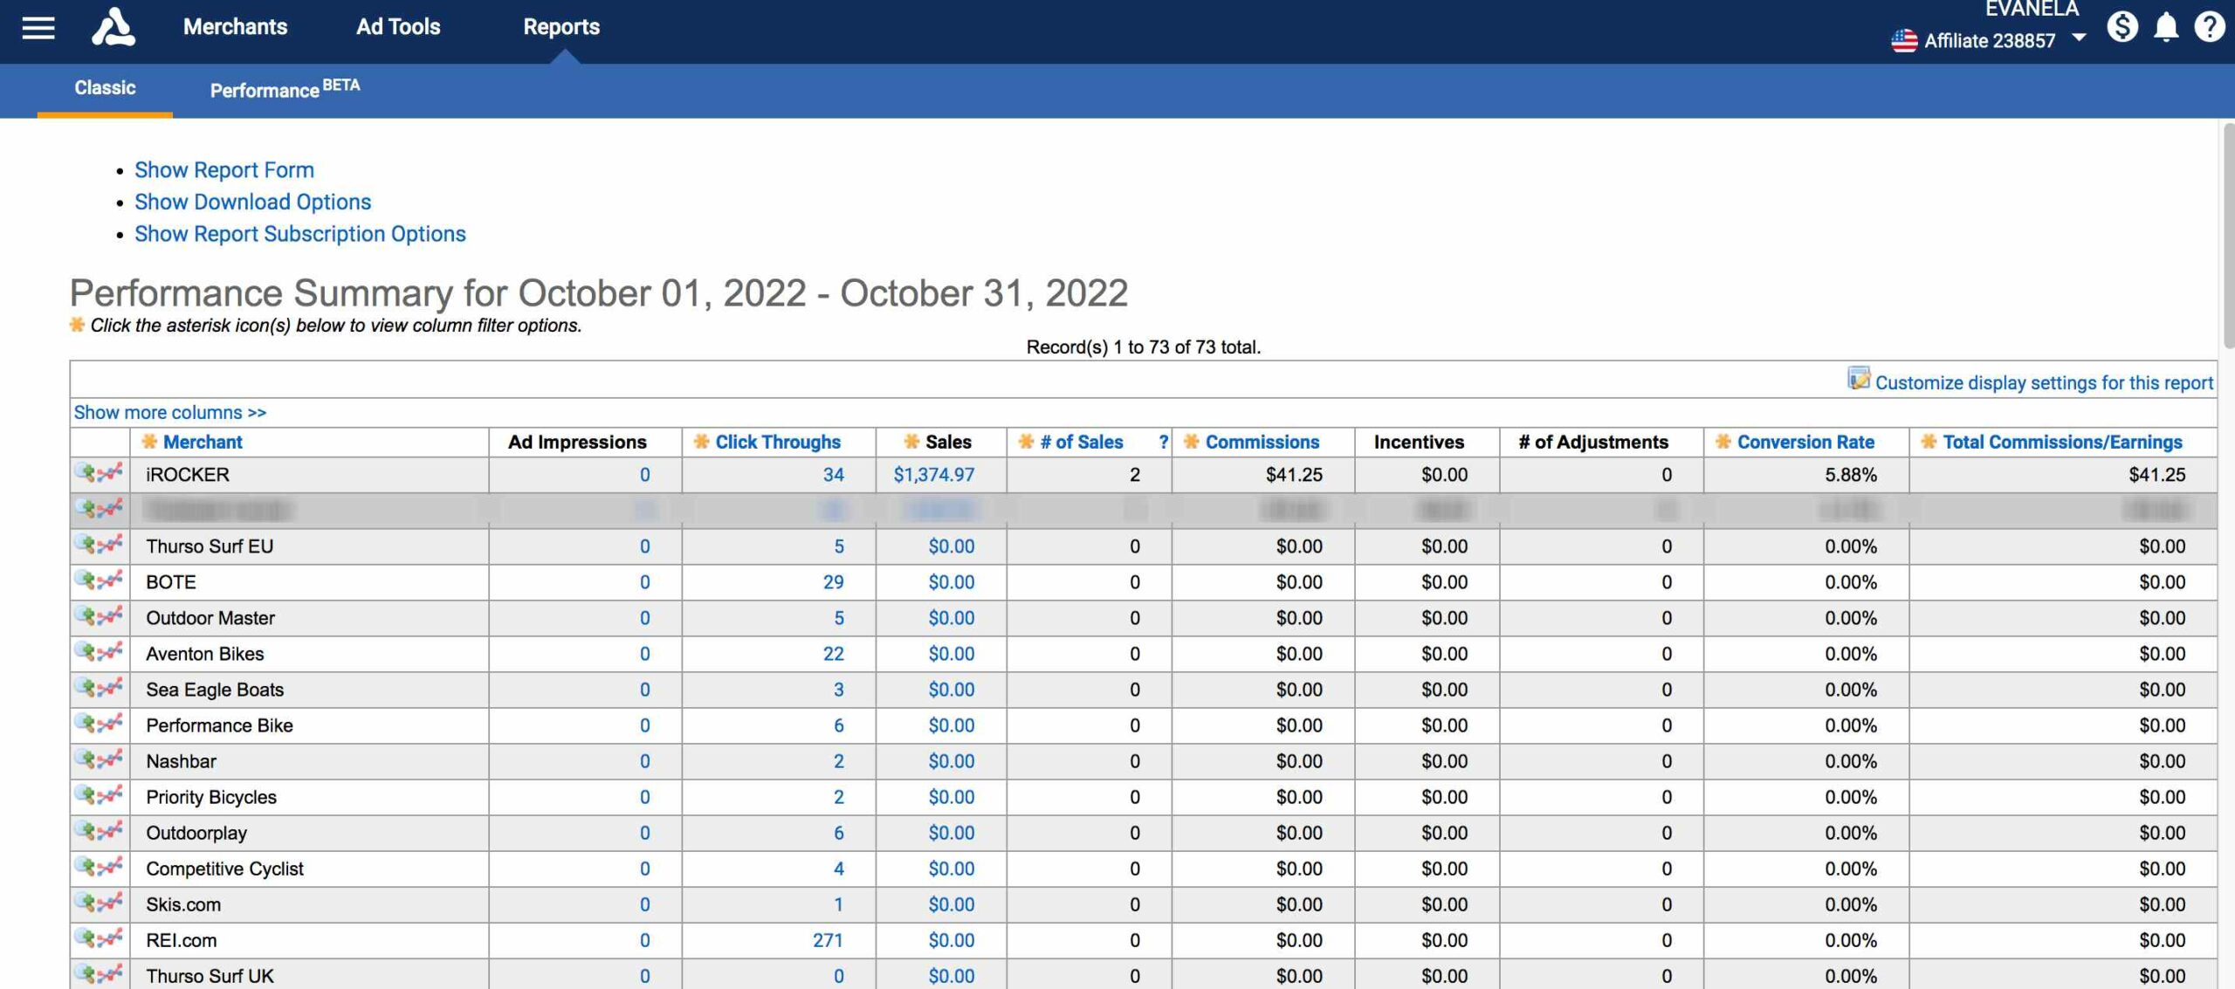Open the Commissions column asterisk filter

point(1191,442)
